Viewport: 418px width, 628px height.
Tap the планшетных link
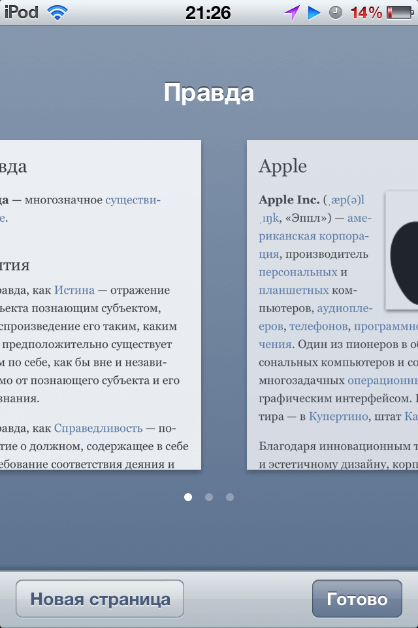pos(294,290)
